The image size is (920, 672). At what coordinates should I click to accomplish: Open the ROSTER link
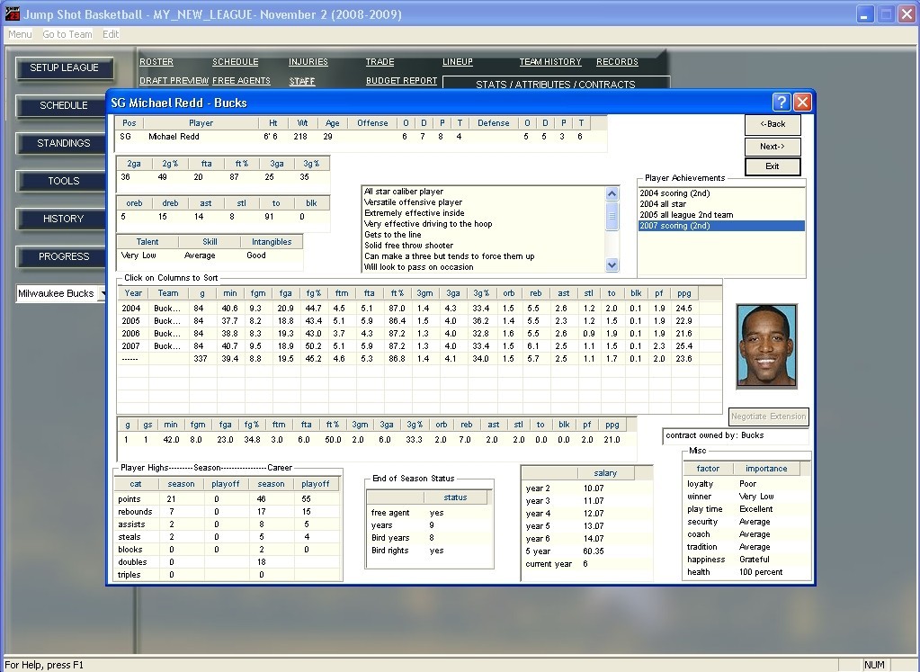[156, 62]
